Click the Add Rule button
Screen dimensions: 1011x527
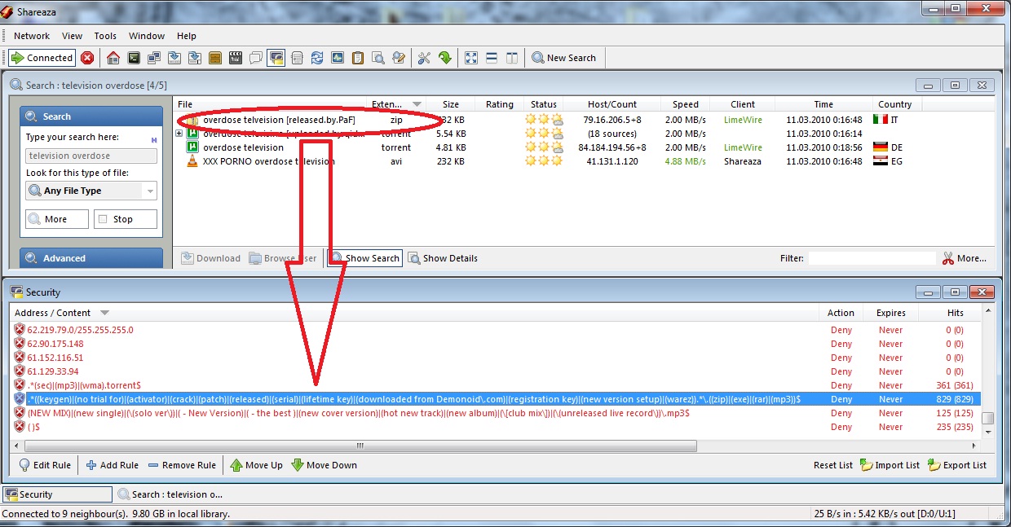[113, 465]
